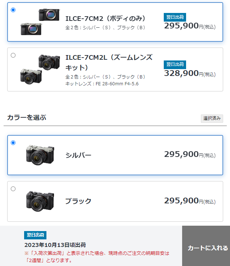Click the ILCE-7CM2L（ズームレンズキット）title text
This screenshot has height=266, width=230.
point(109,62)
